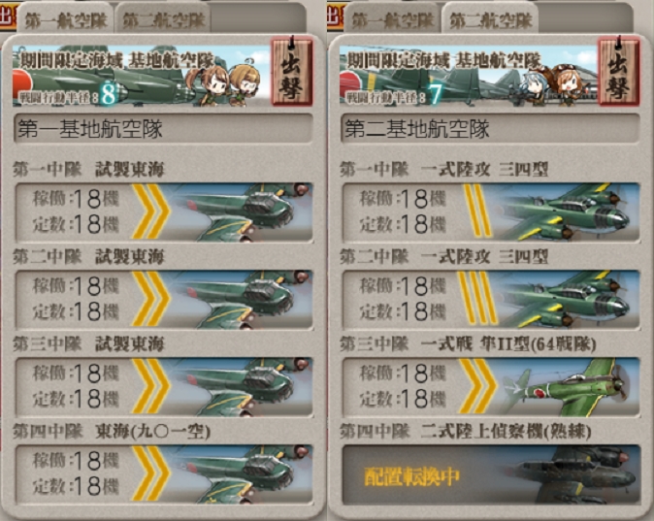This screenshot has width=654, height=521.
Task: Click the combat radius value 8
Action: pos(108,93)
